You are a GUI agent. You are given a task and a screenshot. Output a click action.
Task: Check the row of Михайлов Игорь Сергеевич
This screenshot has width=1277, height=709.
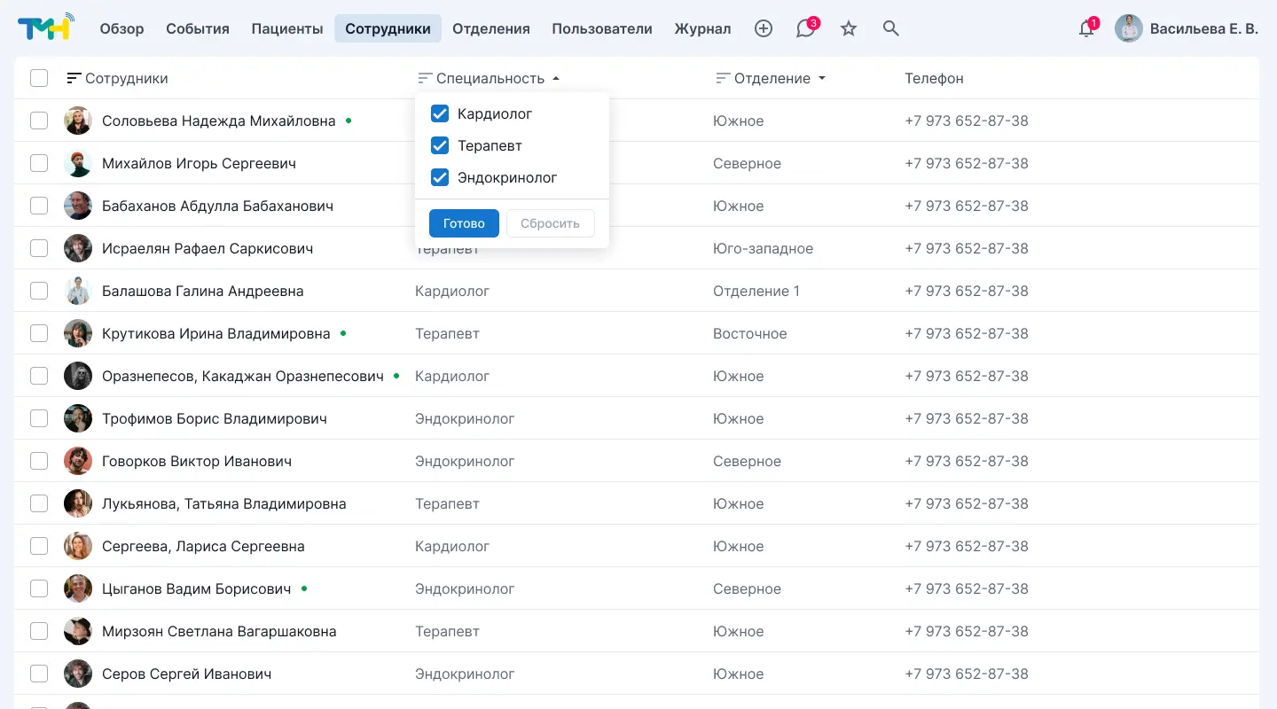tap(39, 163)
